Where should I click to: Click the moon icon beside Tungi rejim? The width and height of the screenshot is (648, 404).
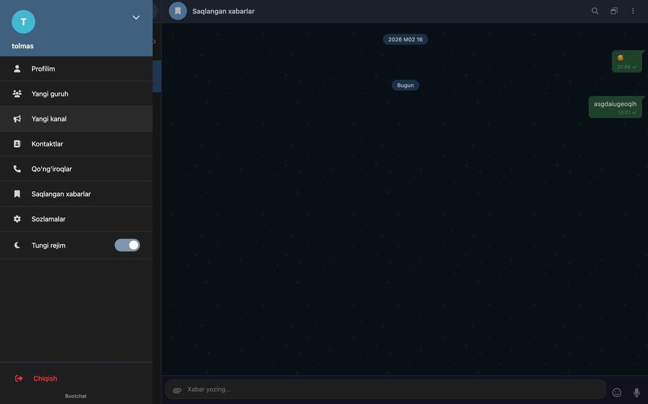[17, 245]
